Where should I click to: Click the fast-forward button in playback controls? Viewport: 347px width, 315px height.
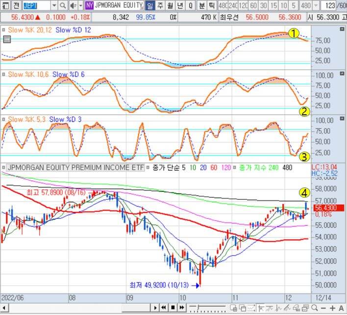(182, 308)
